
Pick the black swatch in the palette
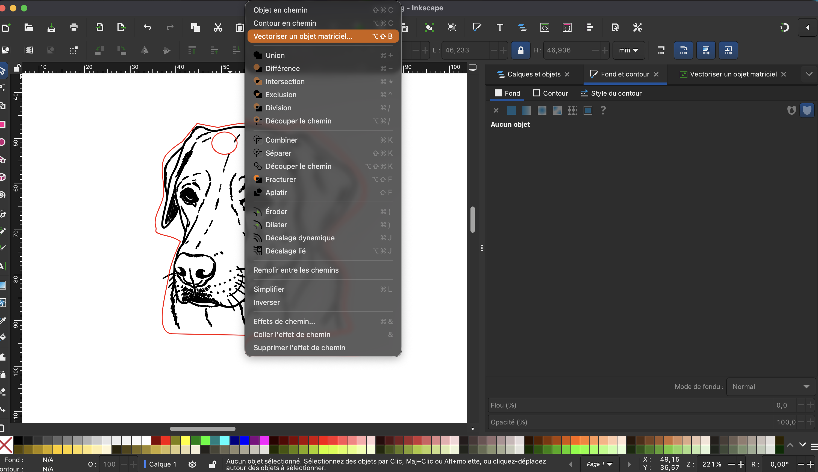coord(18,440)
